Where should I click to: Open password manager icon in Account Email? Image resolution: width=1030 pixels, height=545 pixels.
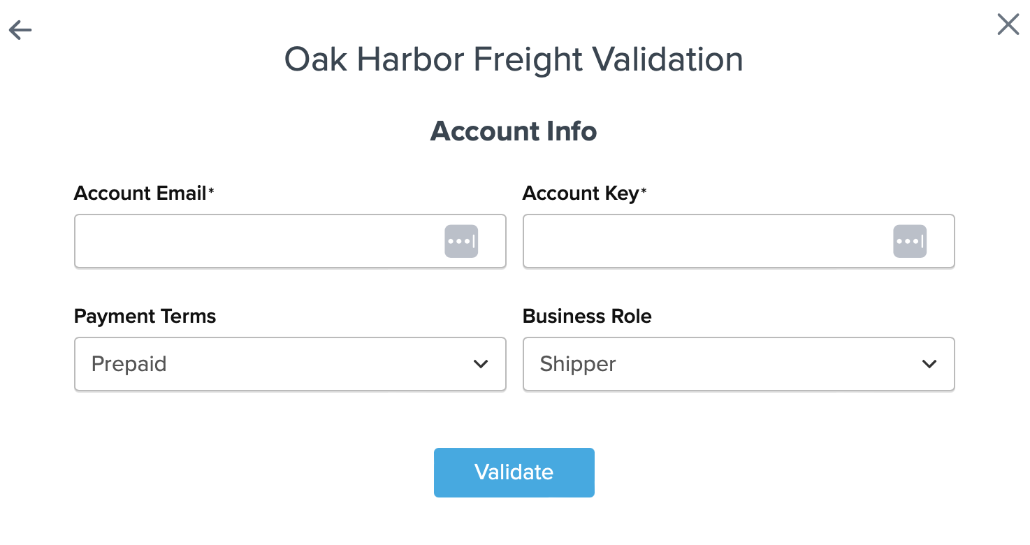(x=461, y=241)
